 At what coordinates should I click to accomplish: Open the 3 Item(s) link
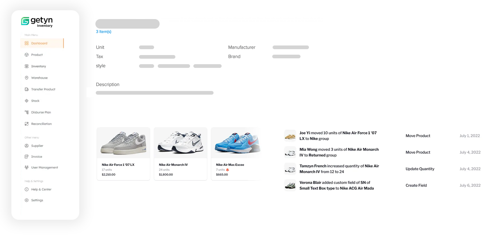coord(103,32)
